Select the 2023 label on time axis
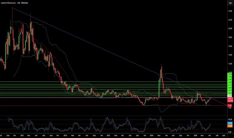Screen dimensions: 234x138 pos(108,135)
